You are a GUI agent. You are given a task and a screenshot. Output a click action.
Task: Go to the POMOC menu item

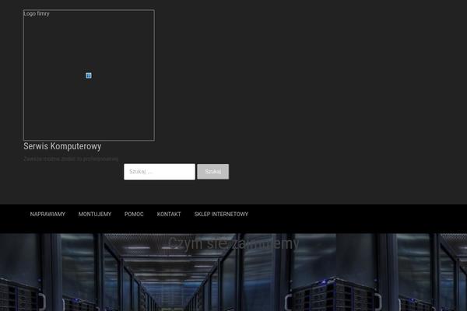[x=134, y=215]
